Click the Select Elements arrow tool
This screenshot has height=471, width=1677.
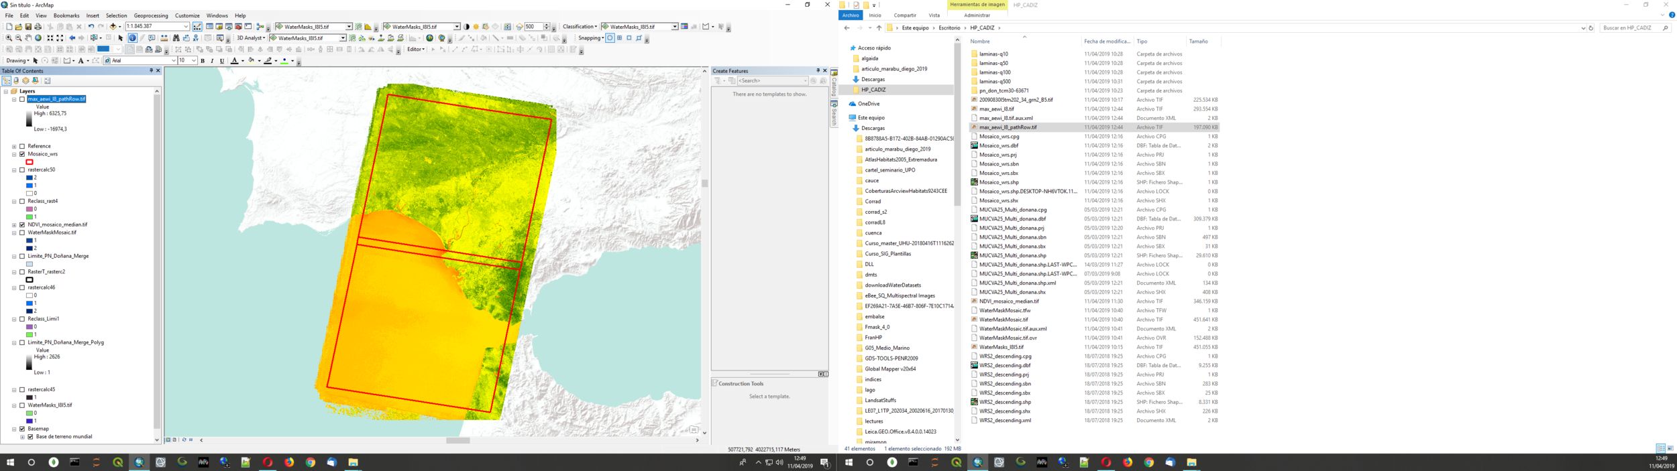click(x=121, y=38)
